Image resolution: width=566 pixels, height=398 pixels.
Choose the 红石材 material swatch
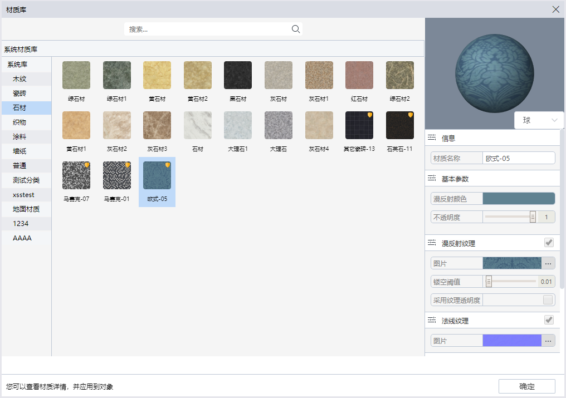click(x=359, y=75)
